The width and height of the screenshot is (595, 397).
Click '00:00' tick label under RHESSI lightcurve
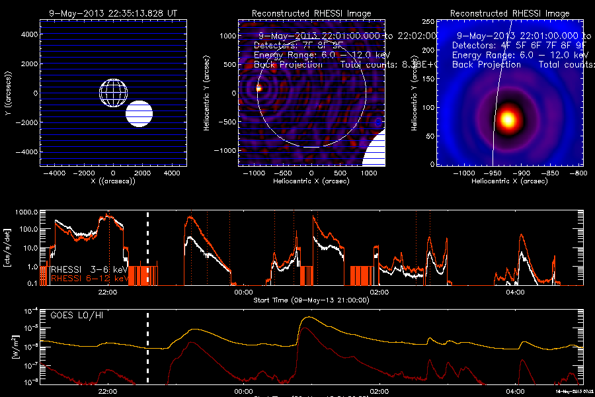coord(243,292)
